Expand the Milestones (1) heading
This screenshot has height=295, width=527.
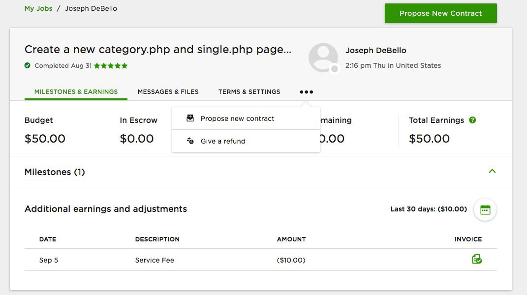(55, 172)
